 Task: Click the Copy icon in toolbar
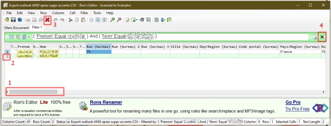[77, 20]
